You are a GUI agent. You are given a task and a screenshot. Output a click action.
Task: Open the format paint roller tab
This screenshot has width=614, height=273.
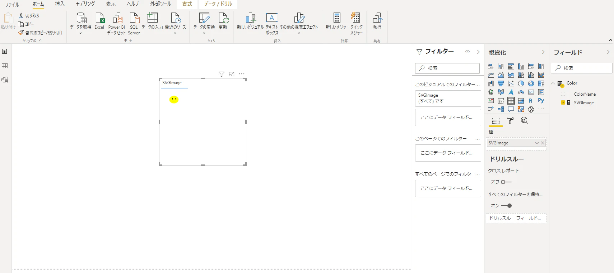tap(510, 120)
